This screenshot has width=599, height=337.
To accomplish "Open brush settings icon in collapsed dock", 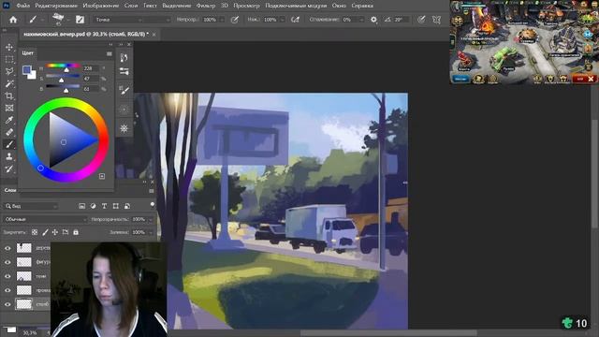I will click(124, 90).
